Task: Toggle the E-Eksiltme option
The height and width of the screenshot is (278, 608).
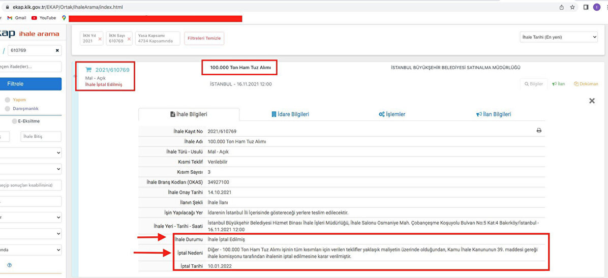Action: click(x=15, y=121)
